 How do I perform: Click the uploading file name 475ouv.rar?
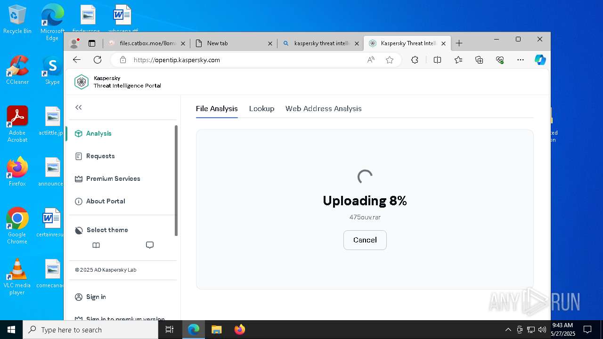[x=365, y=217]
